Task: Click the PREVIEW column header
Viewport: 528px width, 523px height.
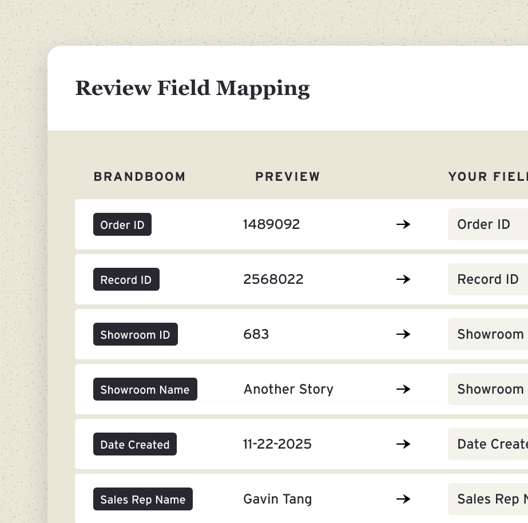Action: [x=288, y=176]
